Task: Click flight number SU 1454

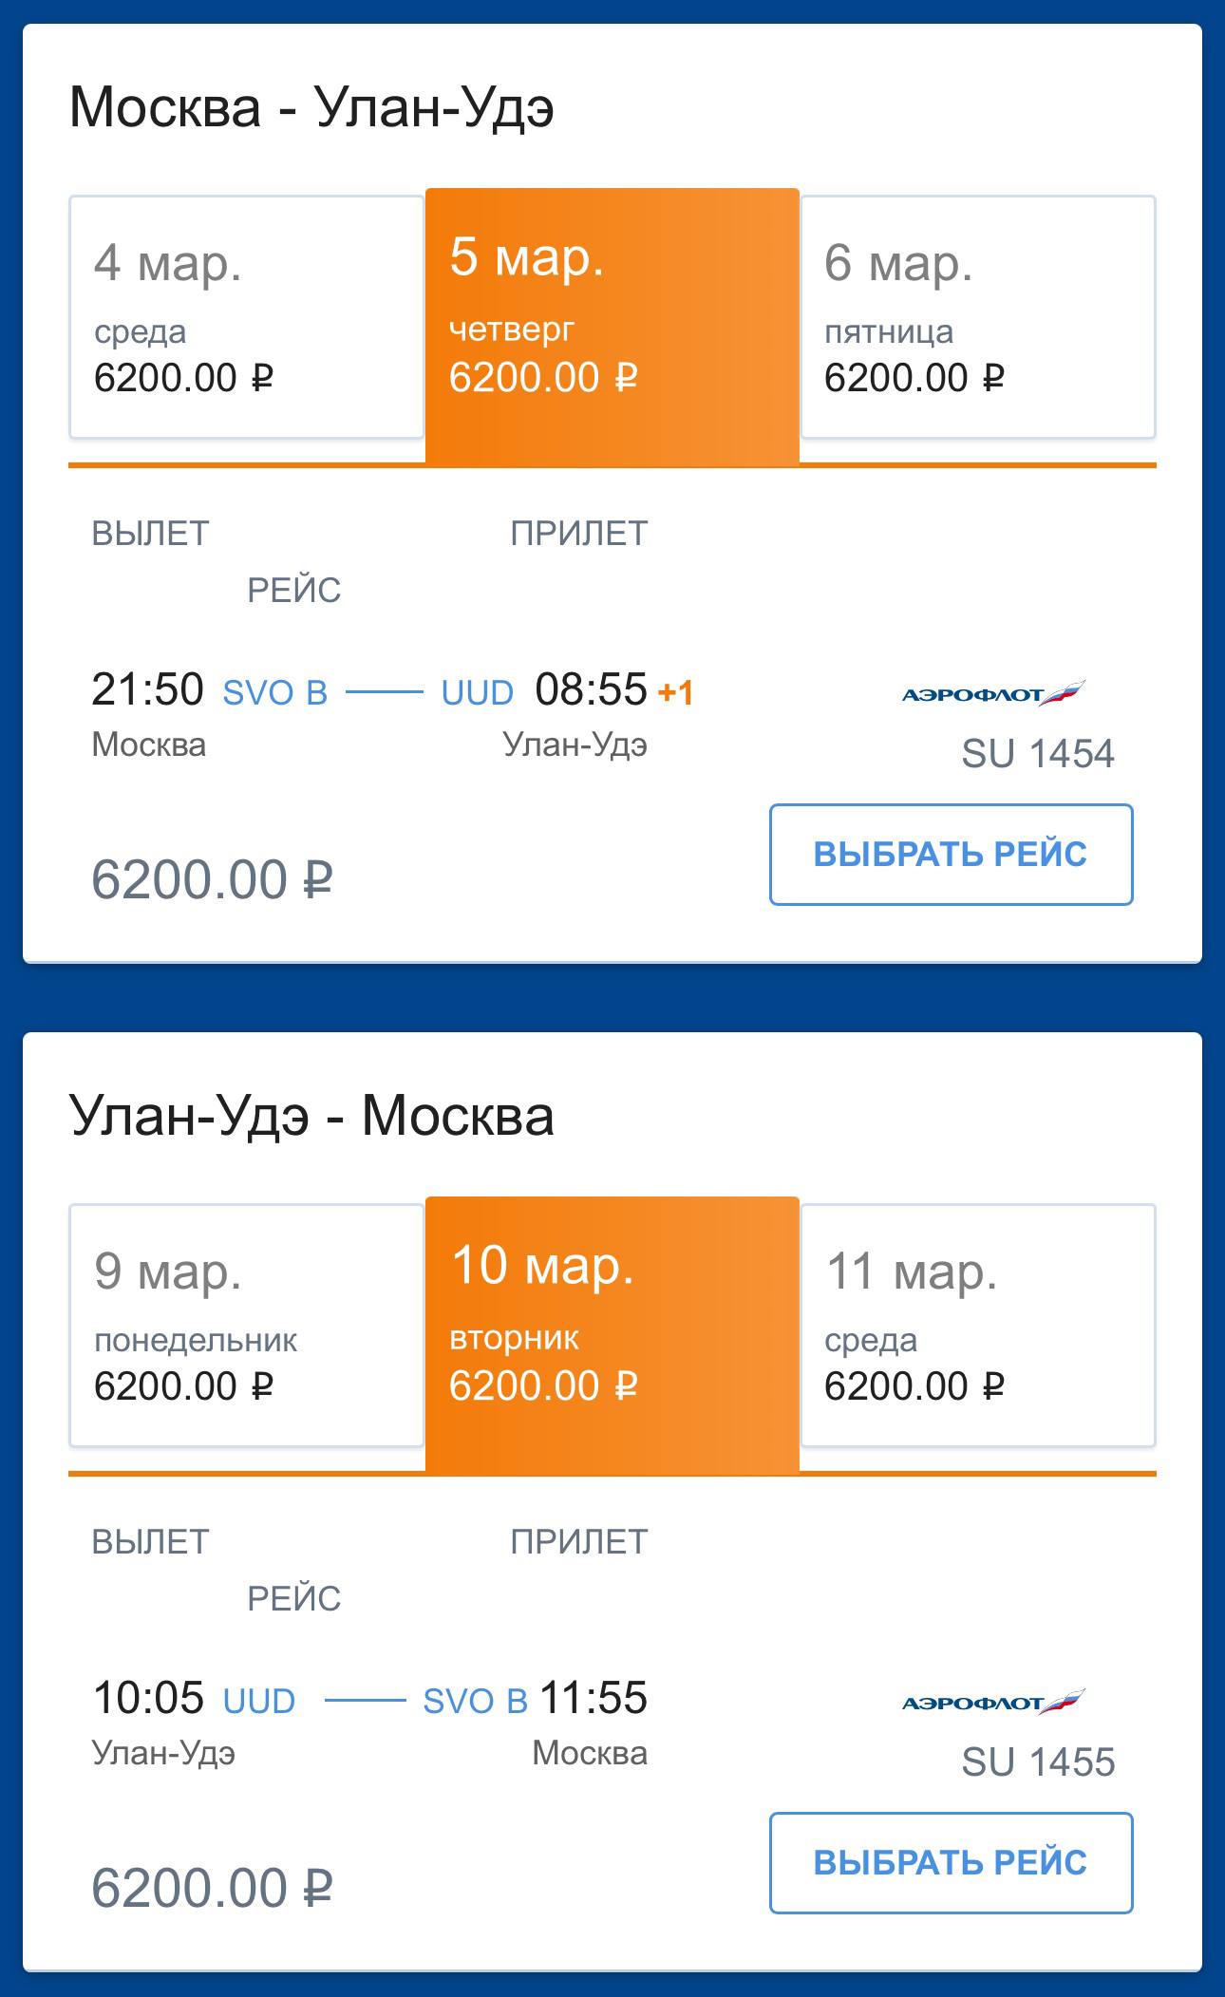Action: pos(1037,754)
